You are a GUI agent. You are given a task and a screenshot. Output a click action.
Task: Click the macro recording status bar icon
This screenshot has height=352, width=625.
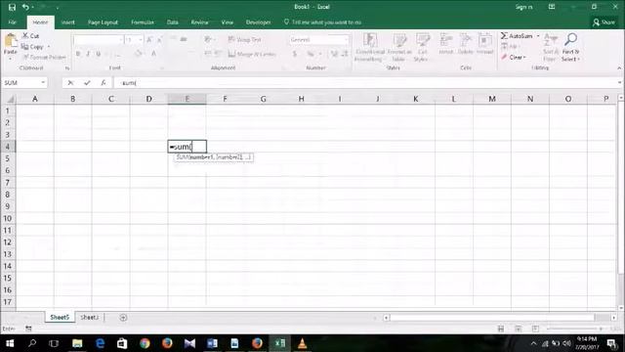click(28, 329)
